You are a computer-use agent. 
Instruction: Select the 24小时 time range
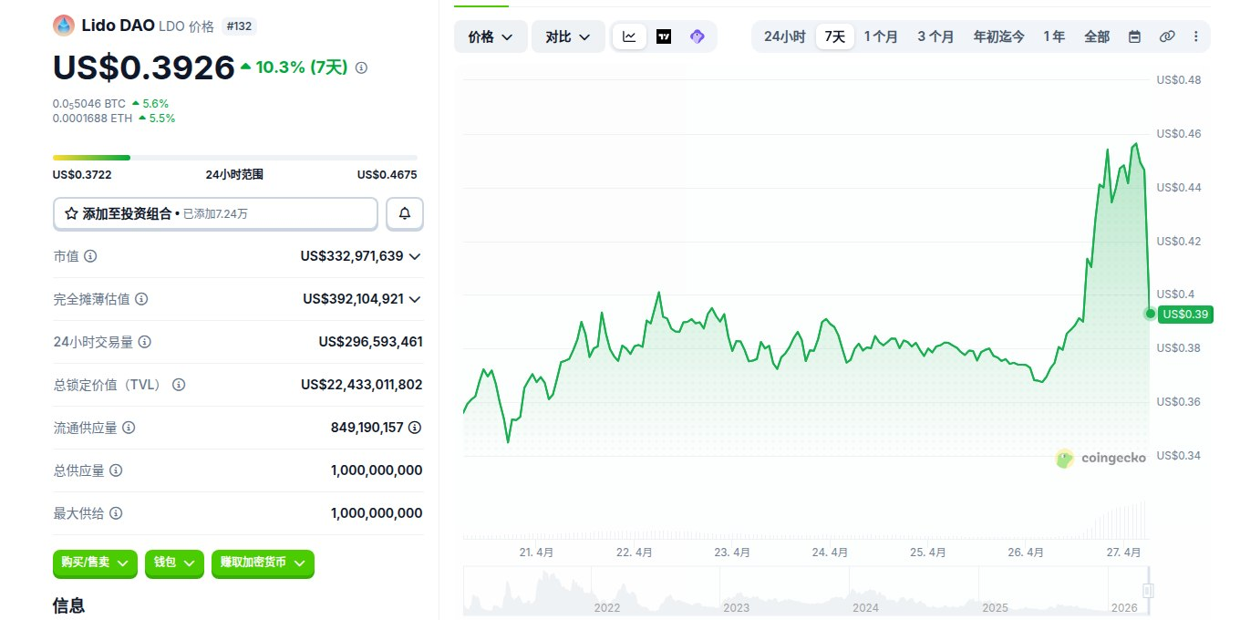[x=784, y=36]
